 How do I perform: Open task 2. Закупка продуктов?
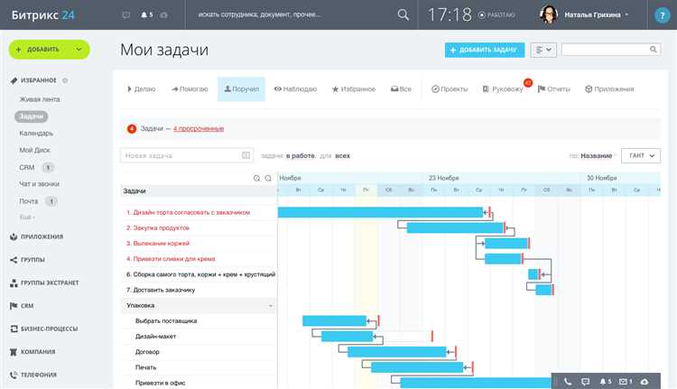158,228
